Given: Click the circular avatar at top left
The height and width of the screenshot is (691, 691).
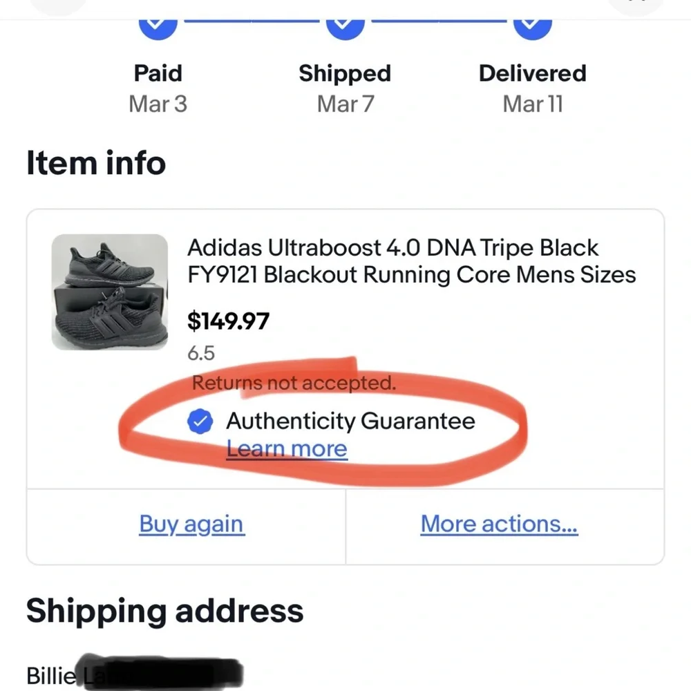Looking at the screenshot, I should click(58, 6).
